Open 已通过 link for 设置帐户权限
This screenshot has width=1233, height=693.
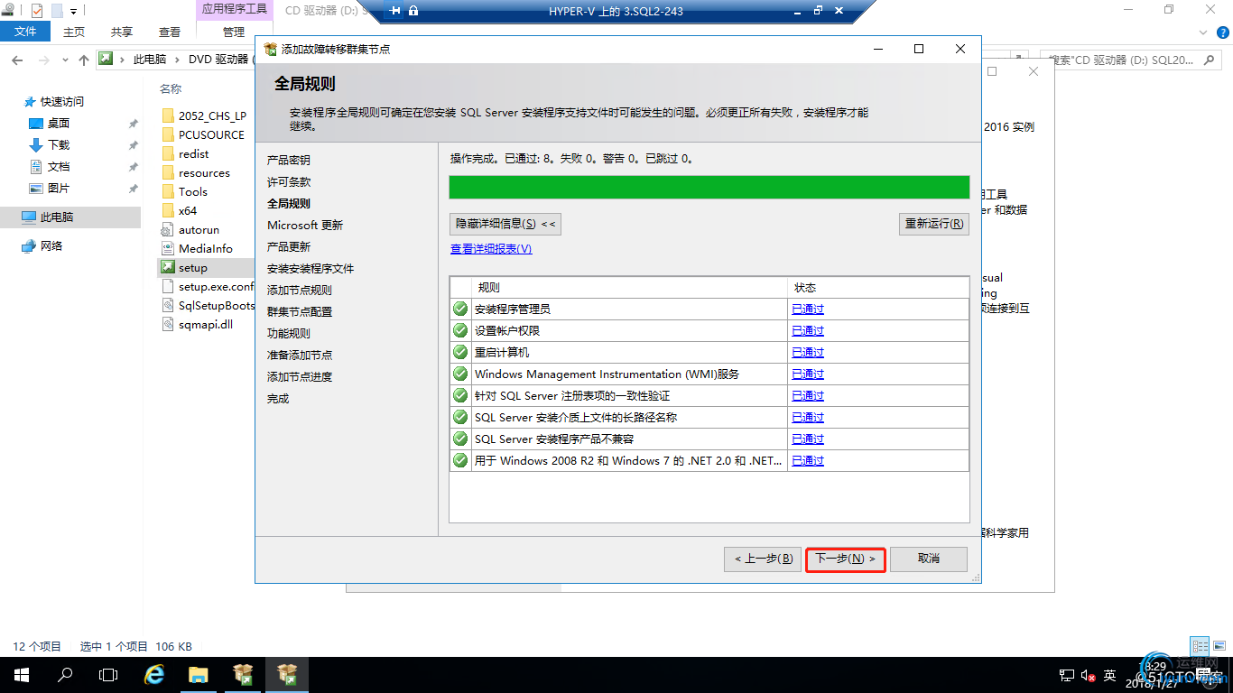click(808, 330)
